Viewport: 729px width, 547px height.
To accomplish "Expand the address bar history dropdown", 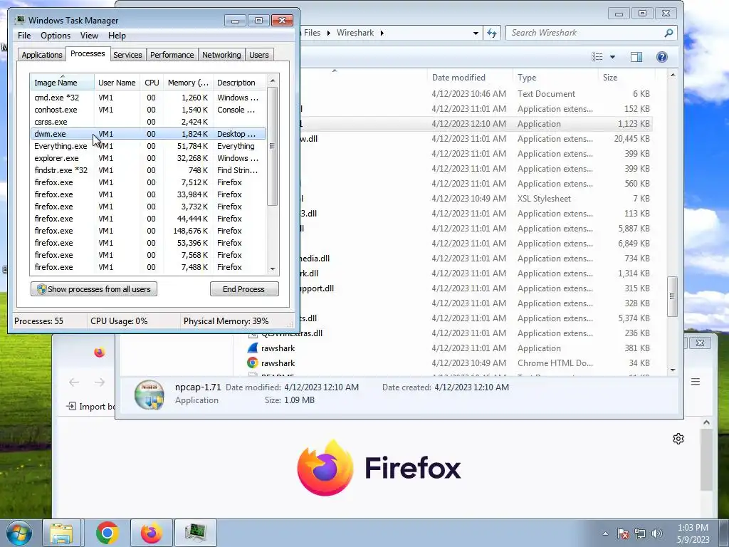I will 476,33.
